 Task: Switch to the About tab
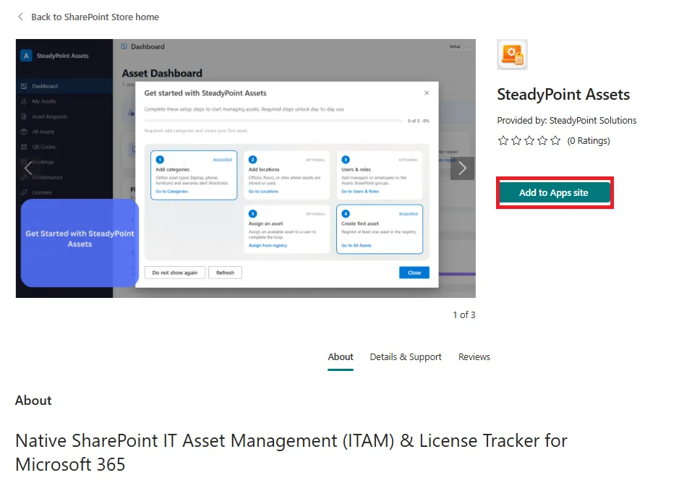[341, 357]
